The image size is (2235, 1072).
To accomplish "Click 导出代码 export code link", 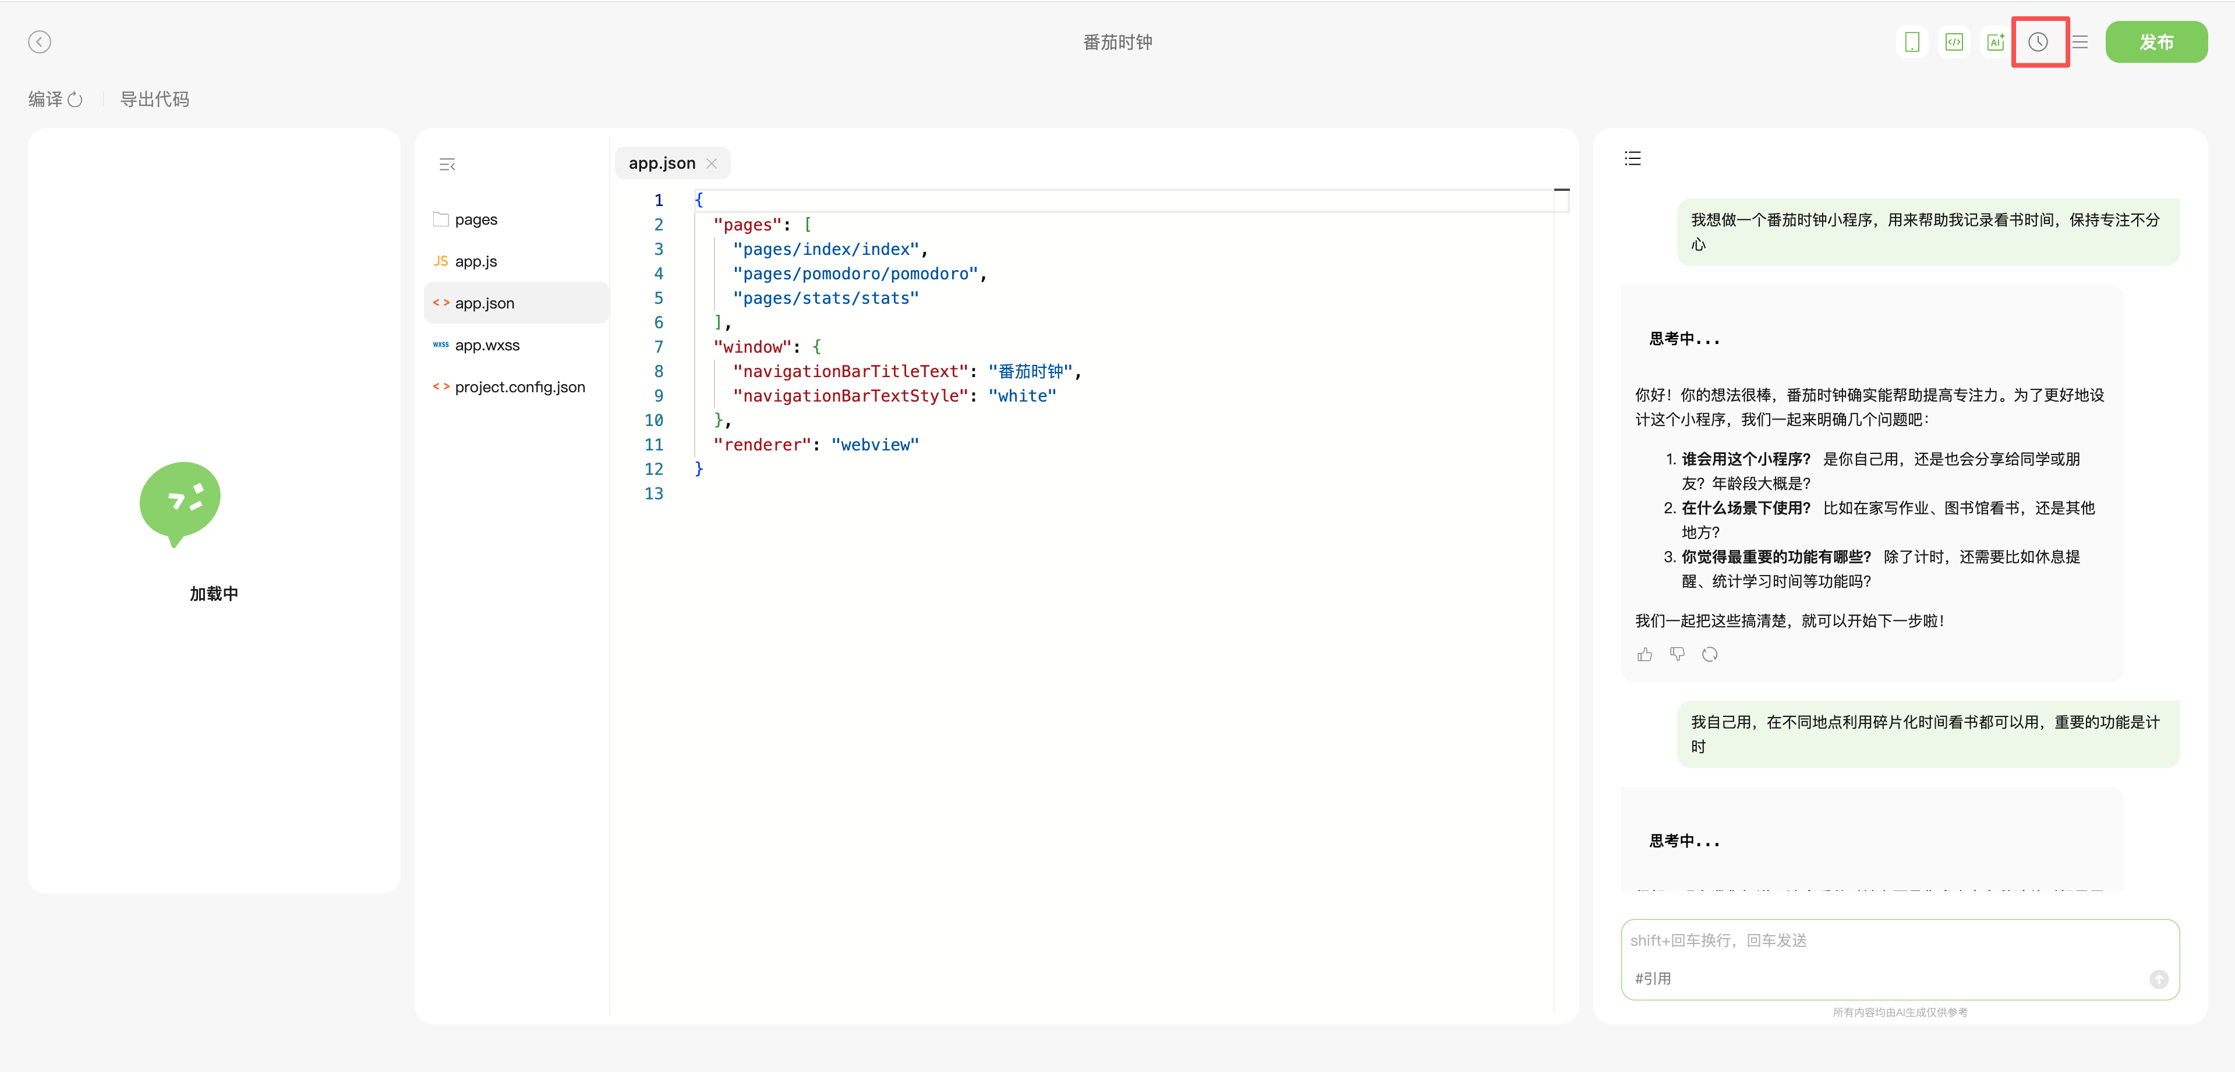I will [x=154, y=99].
